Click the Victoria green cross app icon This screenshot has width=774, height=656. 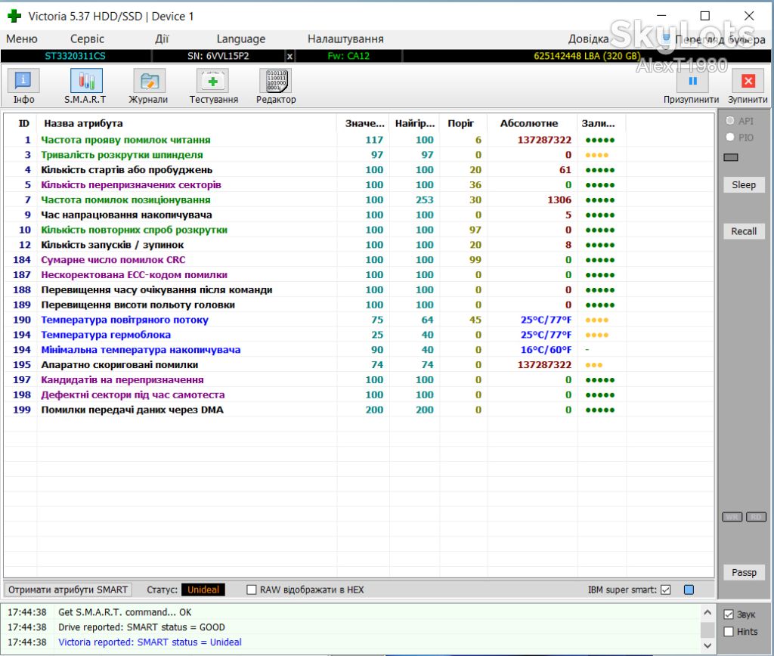point(14,17)
